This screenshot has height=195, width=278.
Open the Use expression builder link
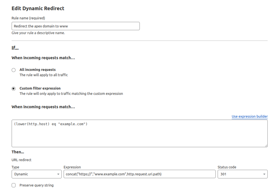(x=250, y=116)
